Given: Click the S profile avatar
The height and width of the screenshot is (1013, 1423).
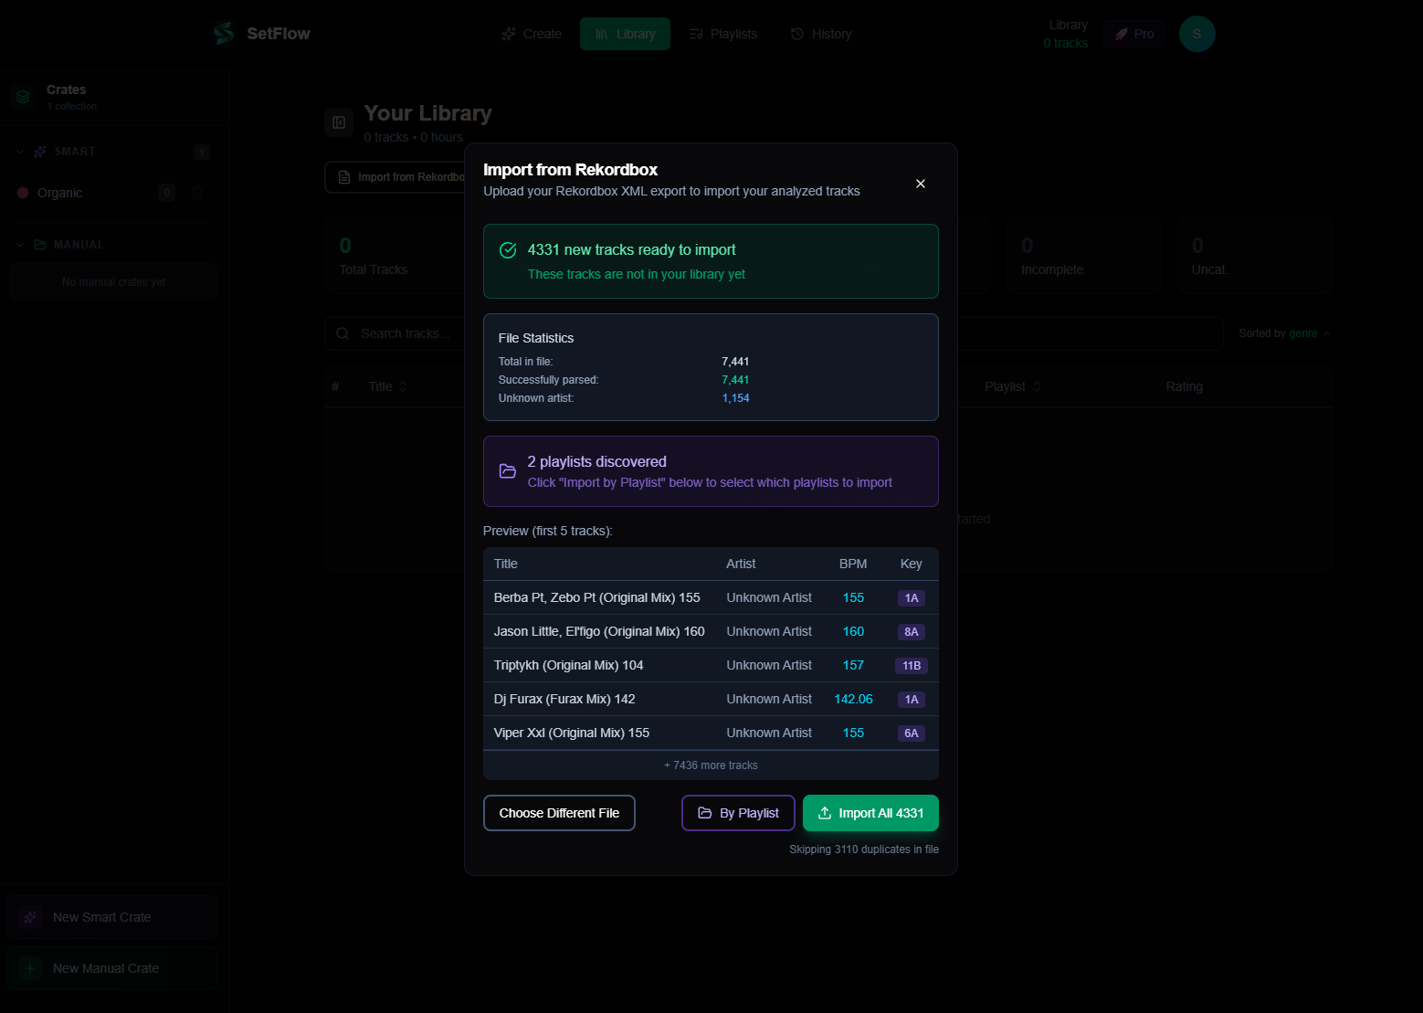Looking at the screenshot, I should (1196, 33).
